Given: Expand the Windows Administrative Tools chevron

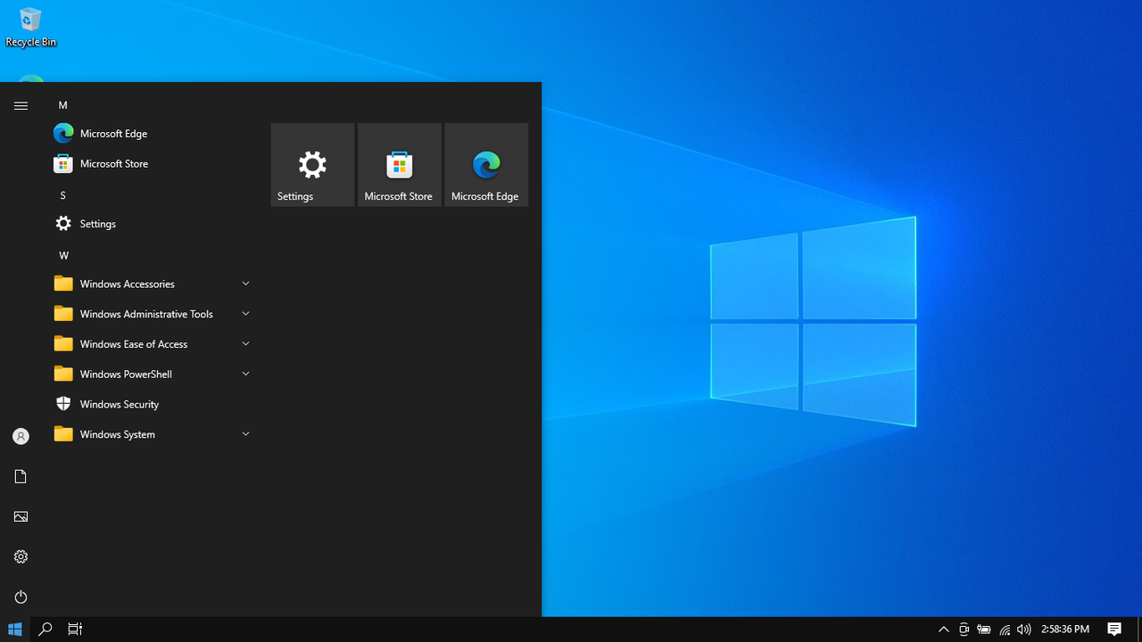Looking at the screenshot, I should (x=245, y=314).
